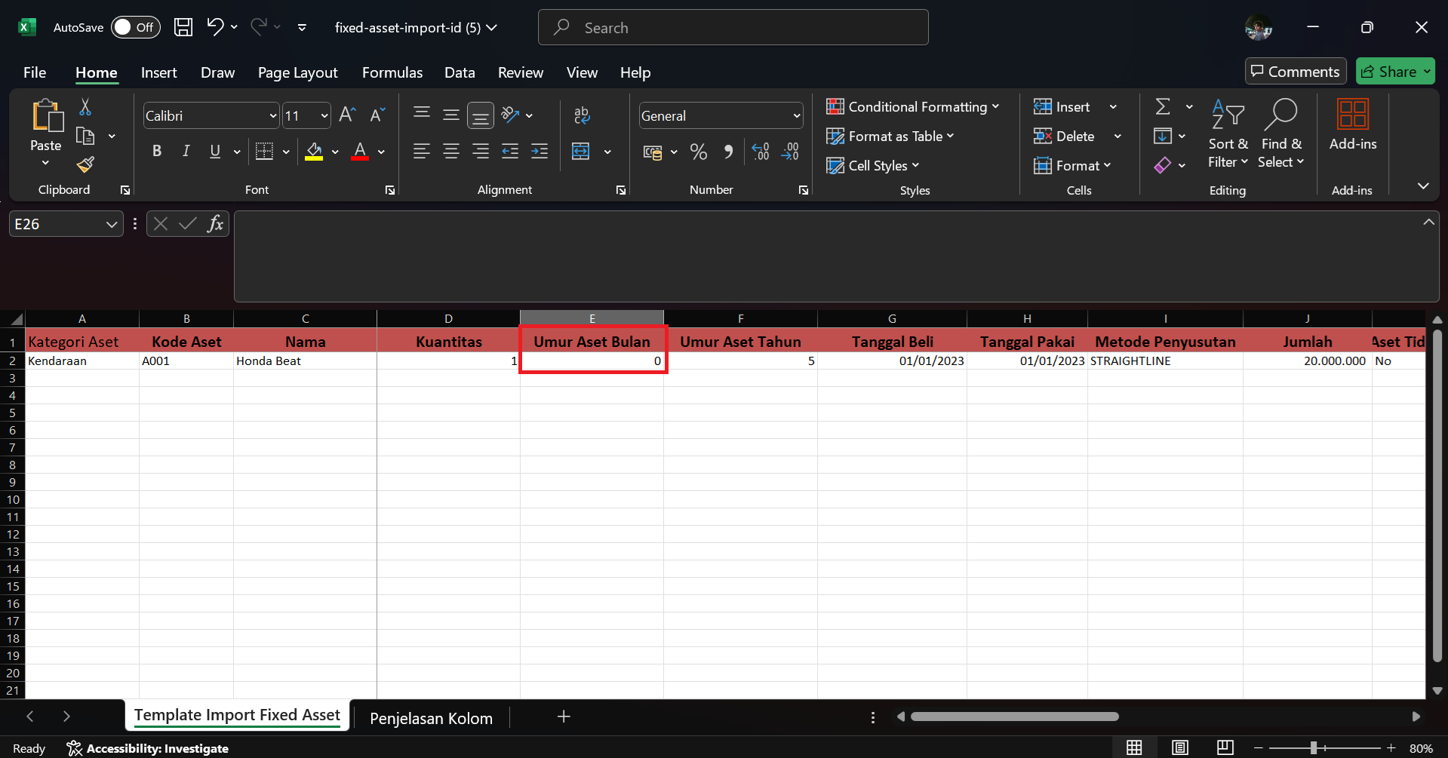Open the font name Calibri dropdown
The height and width of the screenshot is (758, 1448).
pyautogui.click(x=272, y=116)
